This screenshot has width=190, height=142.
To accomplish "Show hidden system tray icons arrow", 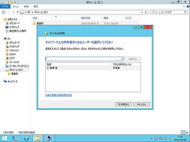I will pos(151,139).
